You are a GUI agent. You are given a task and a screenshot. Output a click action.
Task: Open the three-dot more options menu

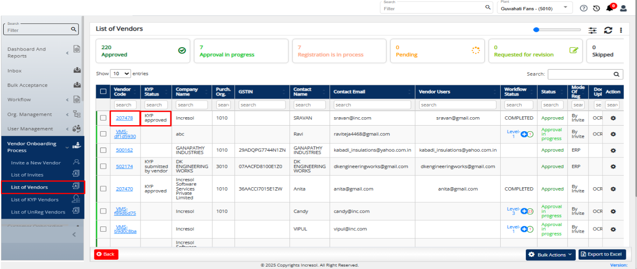(x=621, y=30)
